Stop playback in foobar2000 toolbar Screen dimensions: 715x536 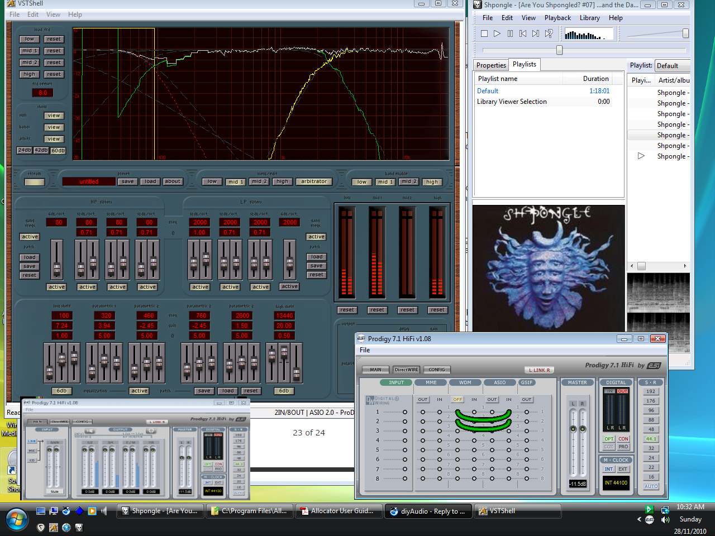coord(484,33)
